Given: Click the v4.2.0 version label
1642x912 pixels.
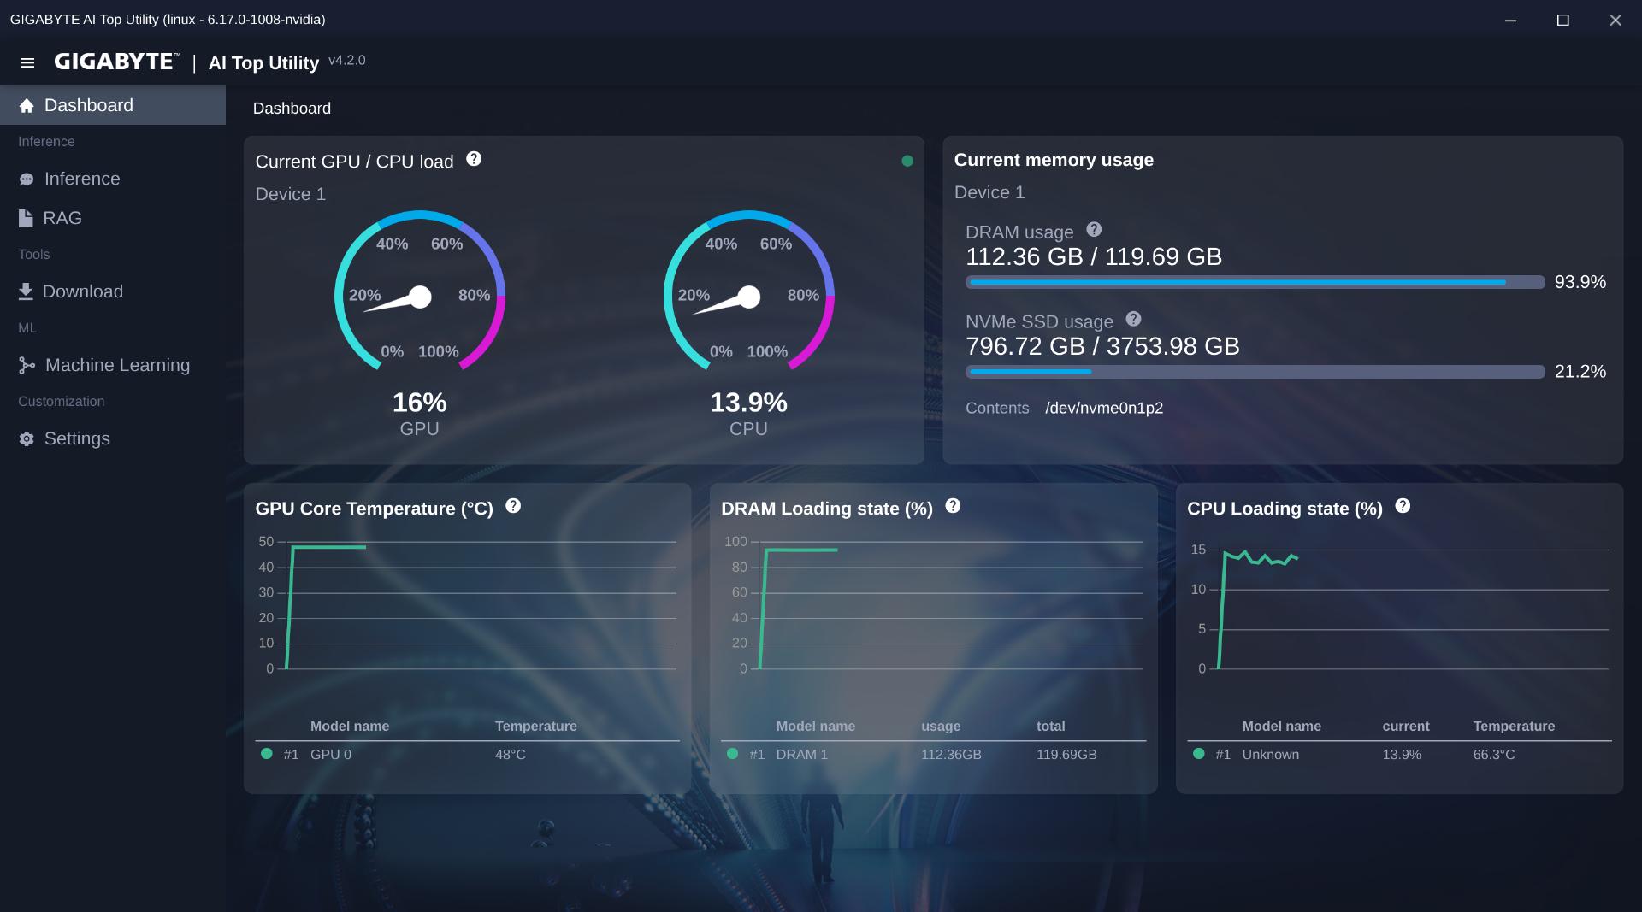Looking at the screenshot, I should pyautogui.click(x=347, y=61).
